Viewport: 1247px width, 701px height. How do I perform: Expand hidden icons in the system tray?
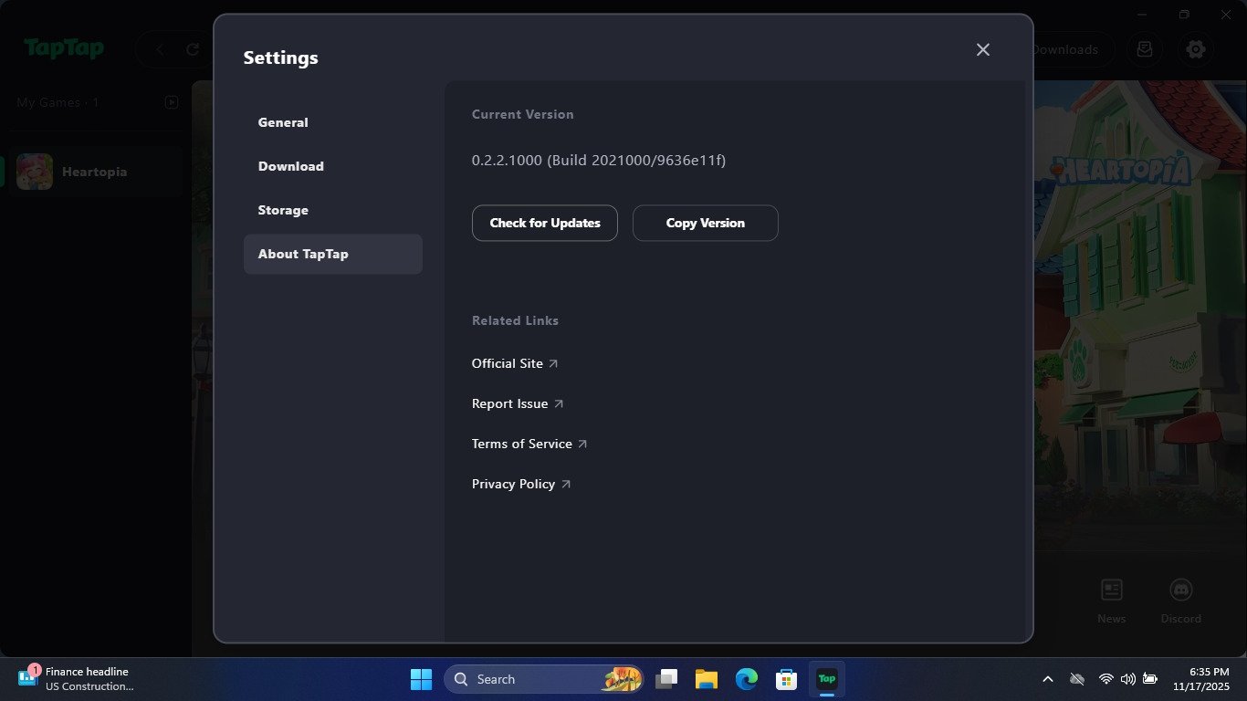click(1047, 679)
